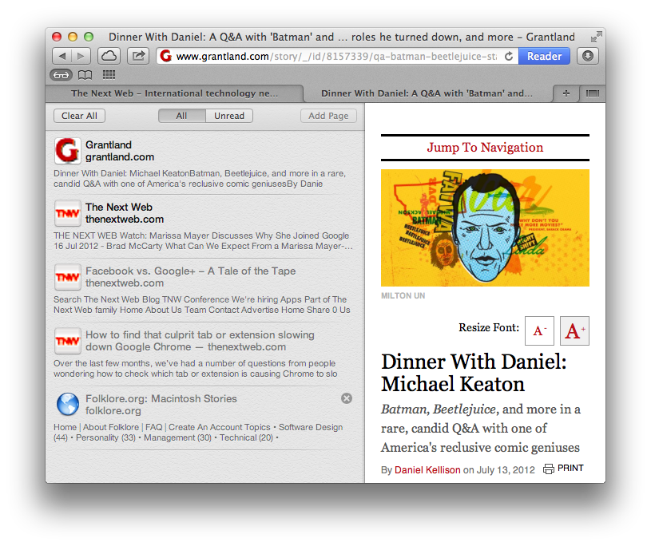This screenshot has width=651, height=546.
Task: Open the Downloads arrow icon
Action: 587,56
